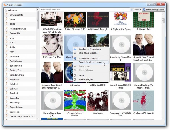Screen dimensions: 170x130
Task: Click in the Enter search terms field
Action: (x=85, y=10)
